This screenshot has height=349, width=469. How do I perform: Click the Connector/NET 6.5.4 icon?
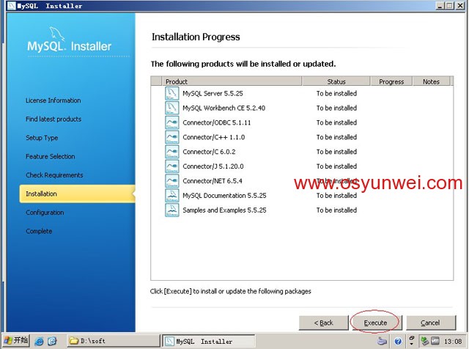point(171,181)
